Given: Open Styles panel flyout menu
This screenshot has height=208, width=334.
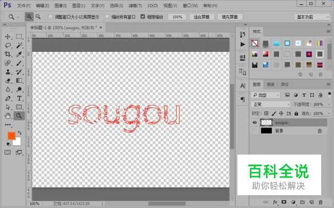Looking at the screenshot, I should (328, 31).
